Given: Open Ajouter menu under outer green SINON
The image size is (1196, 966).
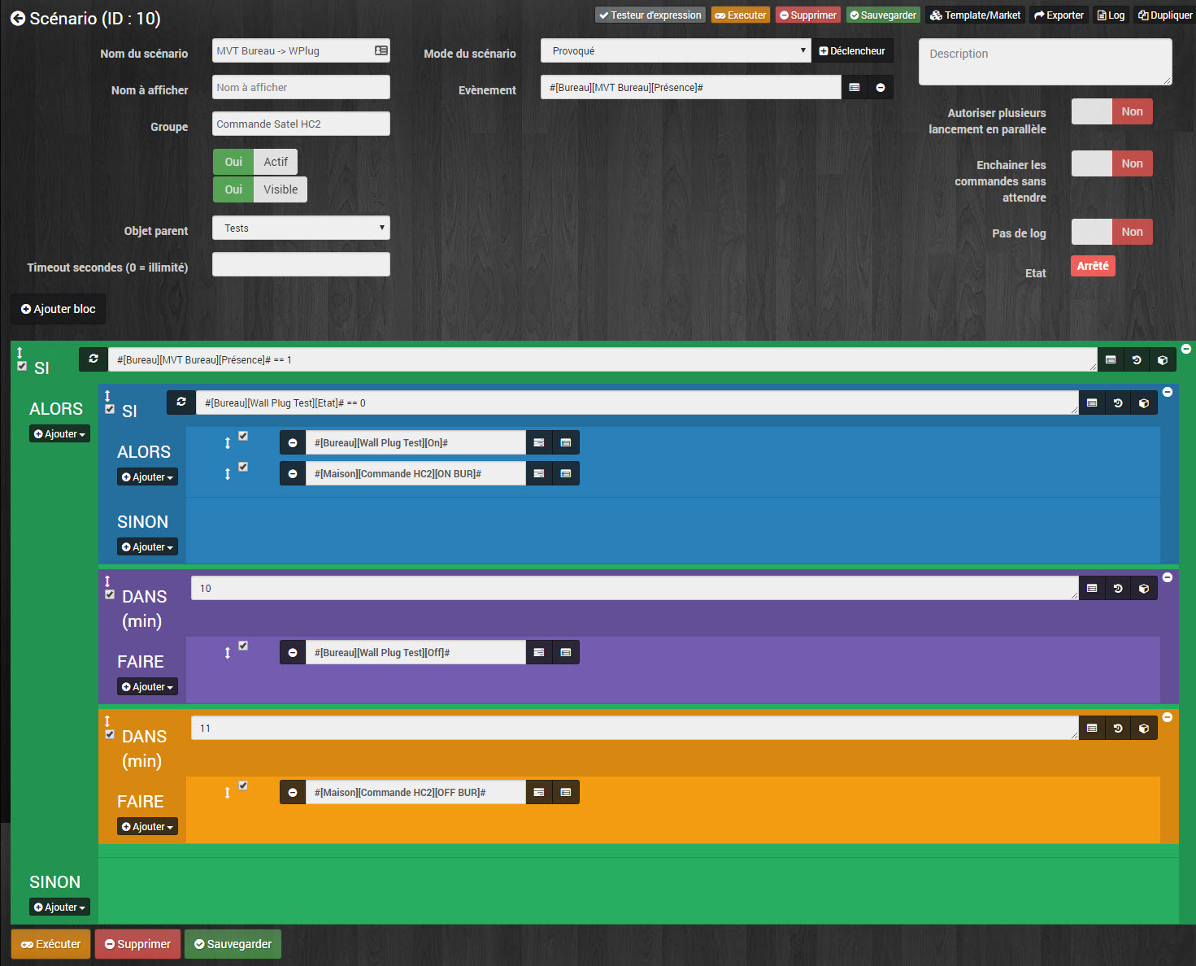Looking at the screenshot, I should [59, 907].
